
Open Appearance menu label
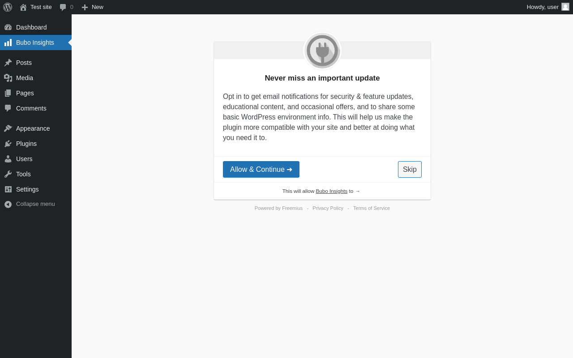point(33,128)
